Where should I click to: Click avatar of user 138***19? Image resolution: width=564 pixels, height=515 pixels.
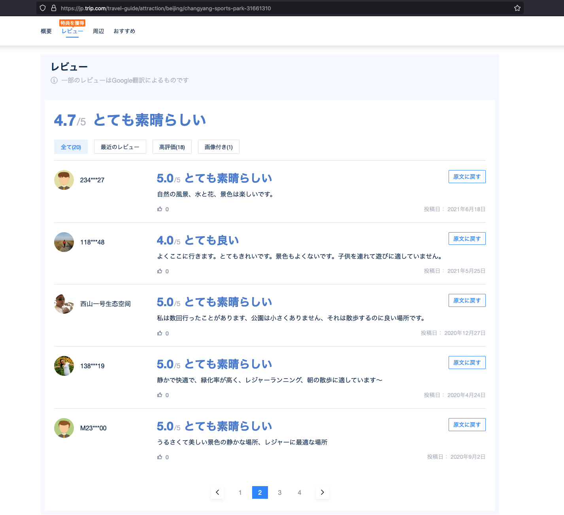(64, 366)
